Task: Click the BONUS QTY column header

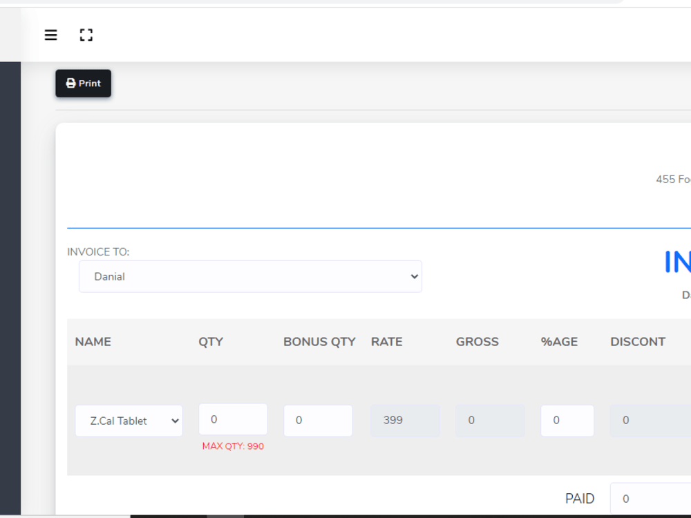Action: point(319,342)
